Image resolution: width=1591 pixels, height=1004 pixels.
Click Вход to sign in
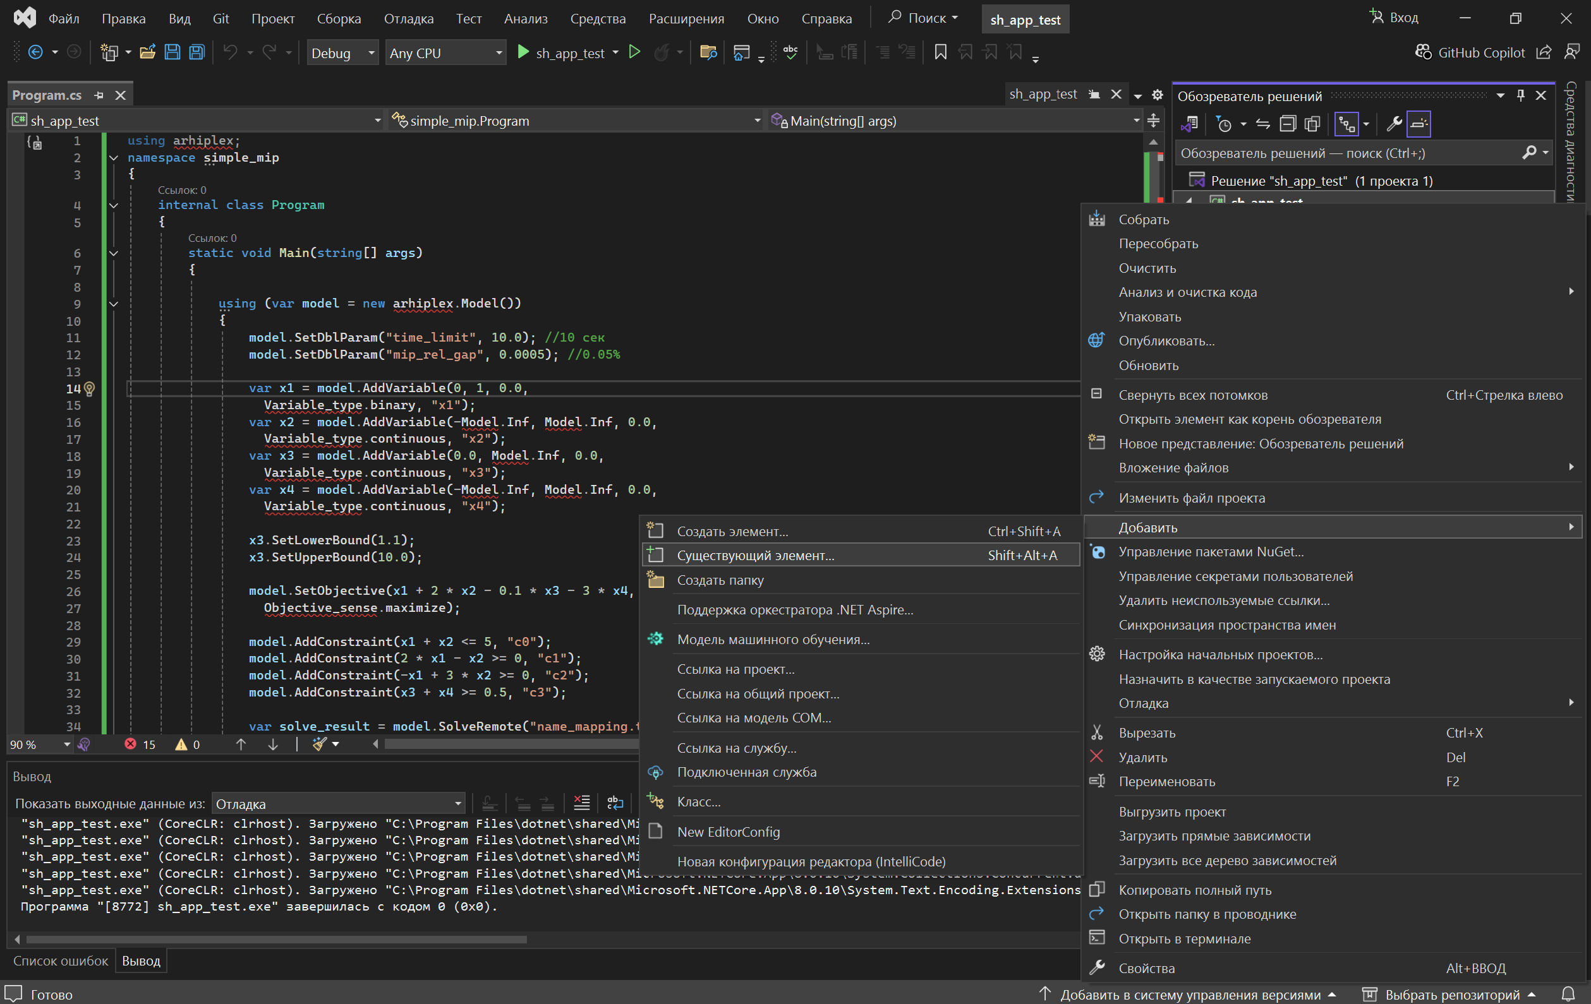[x=1394, y=18]
